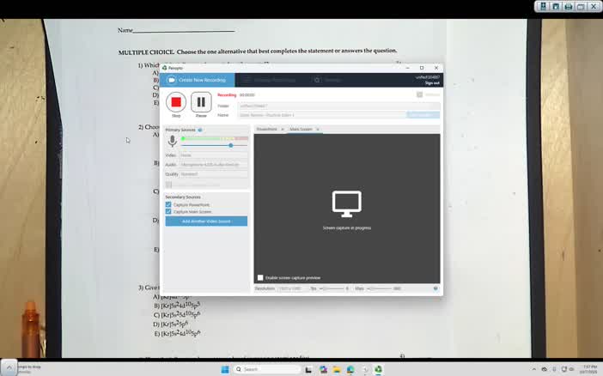The width and height of the screenshot is (603, 376).
Task: Open the Quality dropdown
Action: pos(213,174)
